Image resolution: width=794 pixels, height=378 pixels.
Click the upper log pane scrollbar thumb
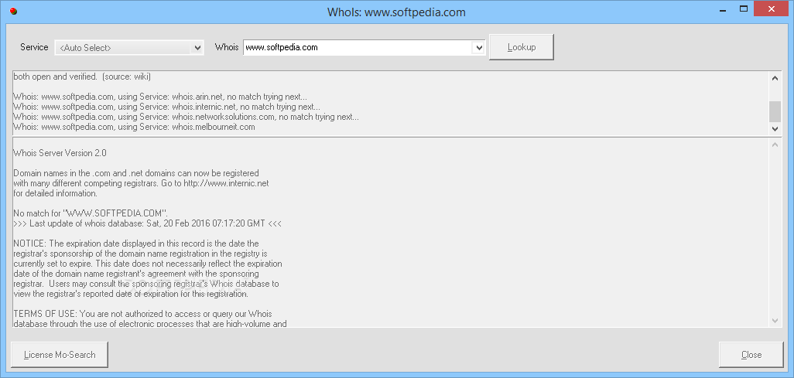[775, 111]
